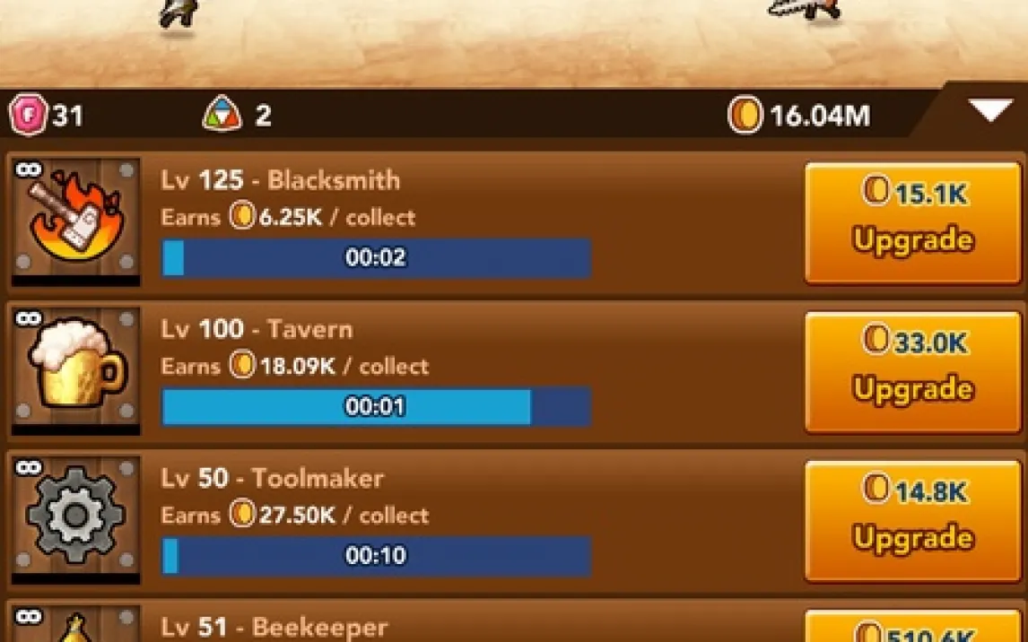Tap the 16.04M coin total
The height and width of the screenshot is (642, 1028).
click(820, 116)
